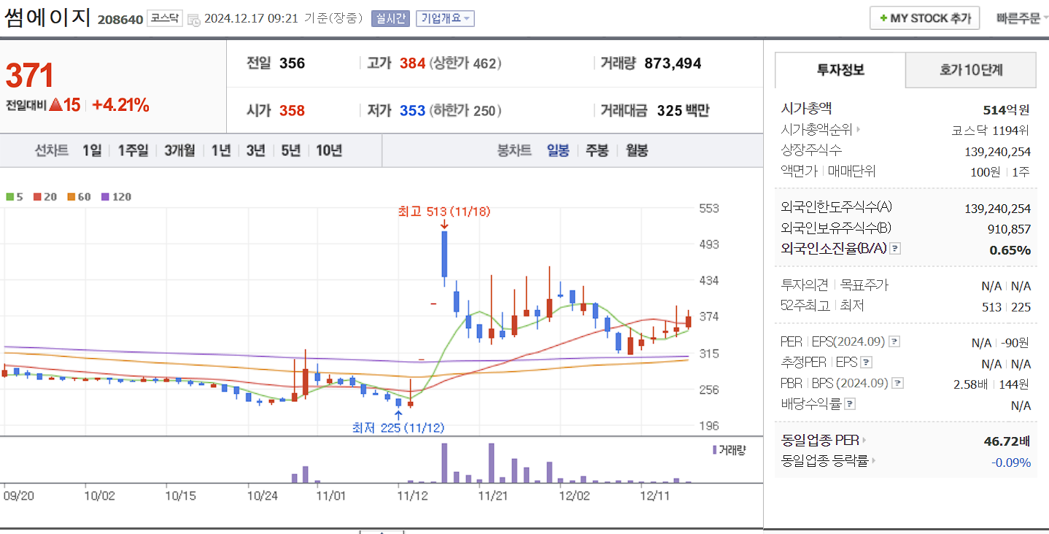The width and height of the screenshot is (1049, 534).
Task: Open the PBR | BPS(2024.09) help icon
Action: 897,382
